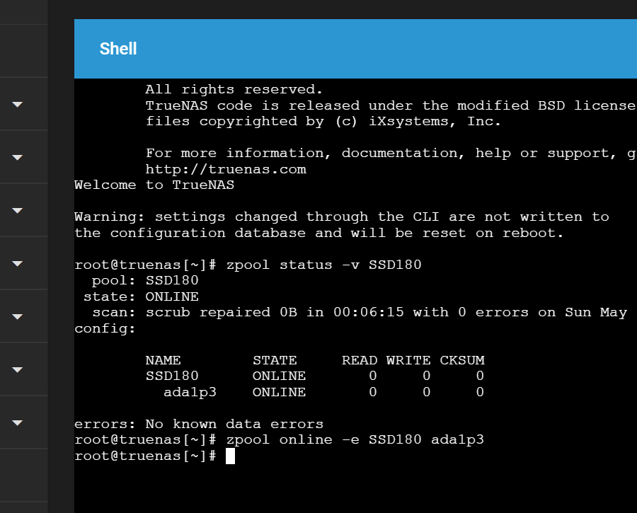Open the http://truenas.com URL in terminal
Image resolution: width=637 pixels, height=513 pixels.
click(226, 169)
